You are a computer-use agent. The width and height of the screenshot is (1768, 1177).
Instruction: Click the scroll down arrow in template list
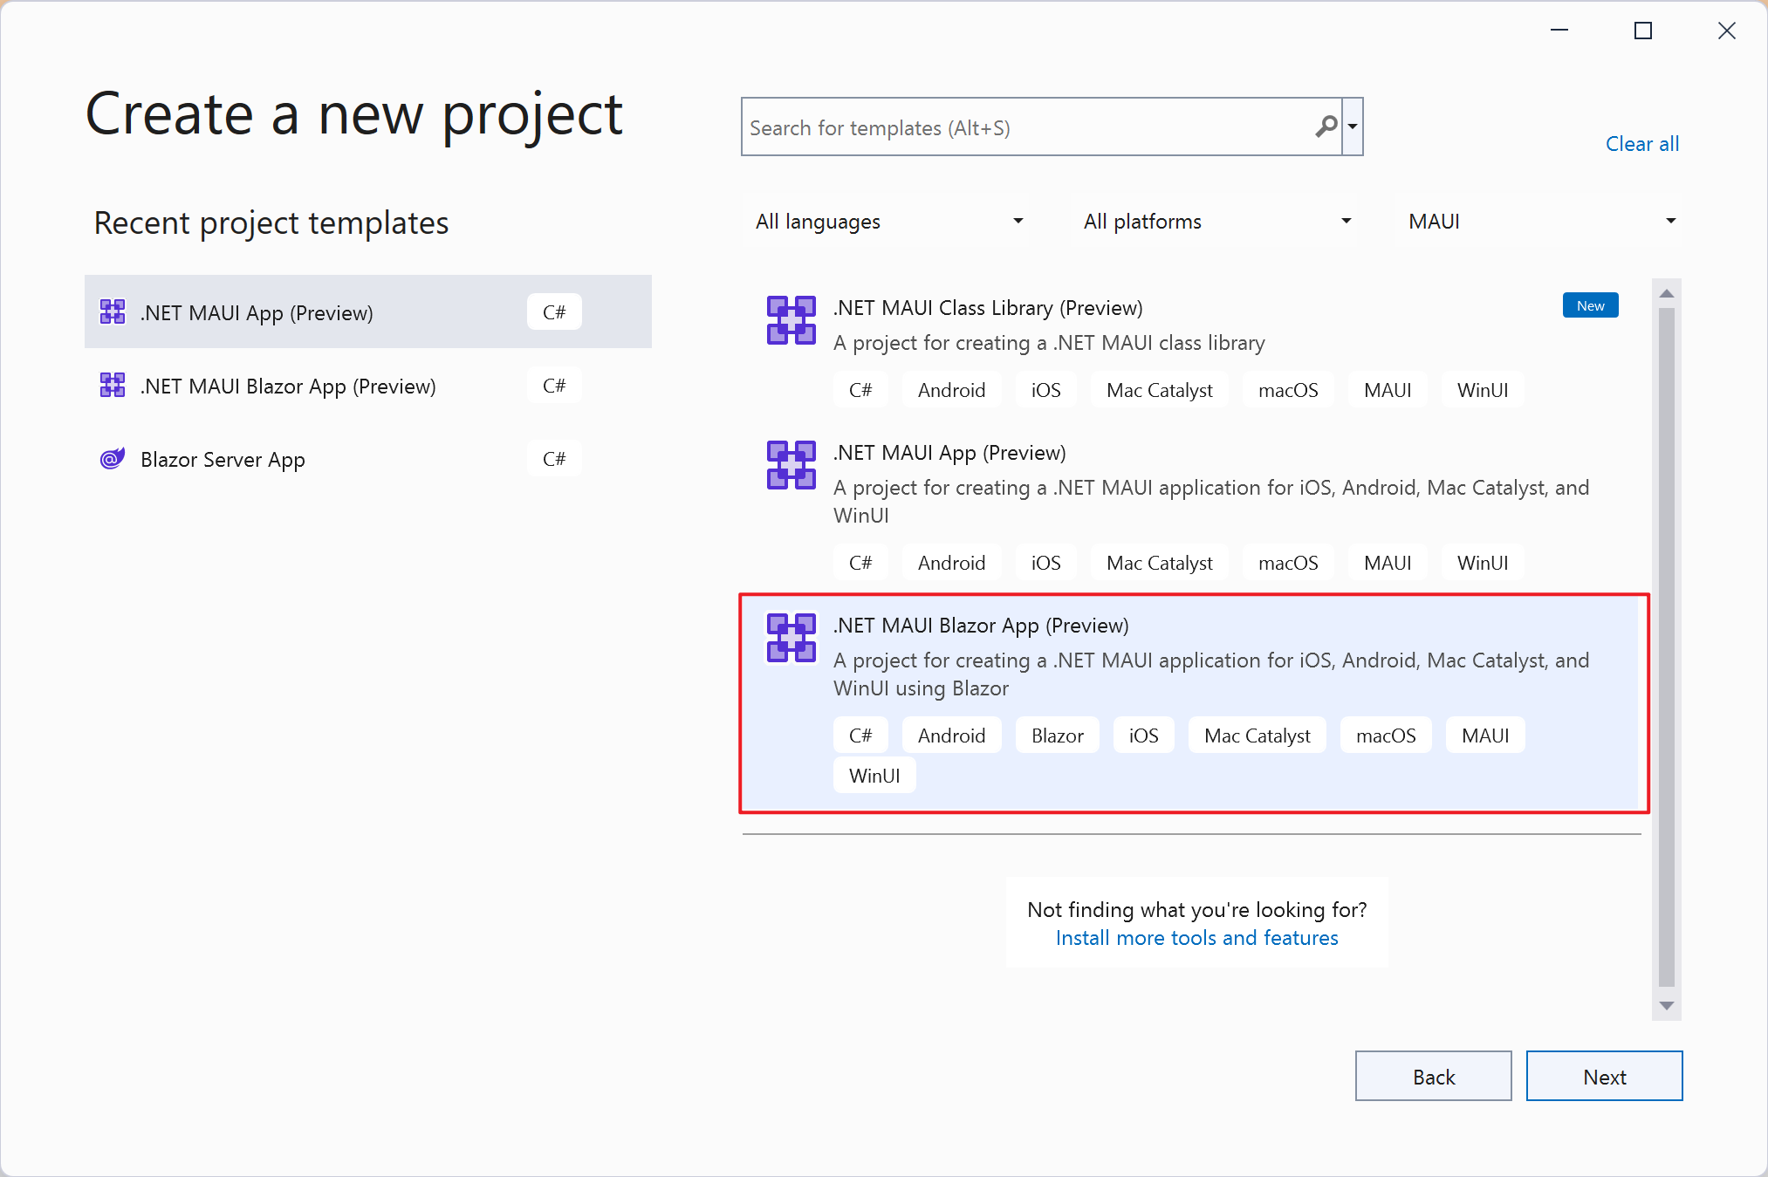point(1666,1006)
